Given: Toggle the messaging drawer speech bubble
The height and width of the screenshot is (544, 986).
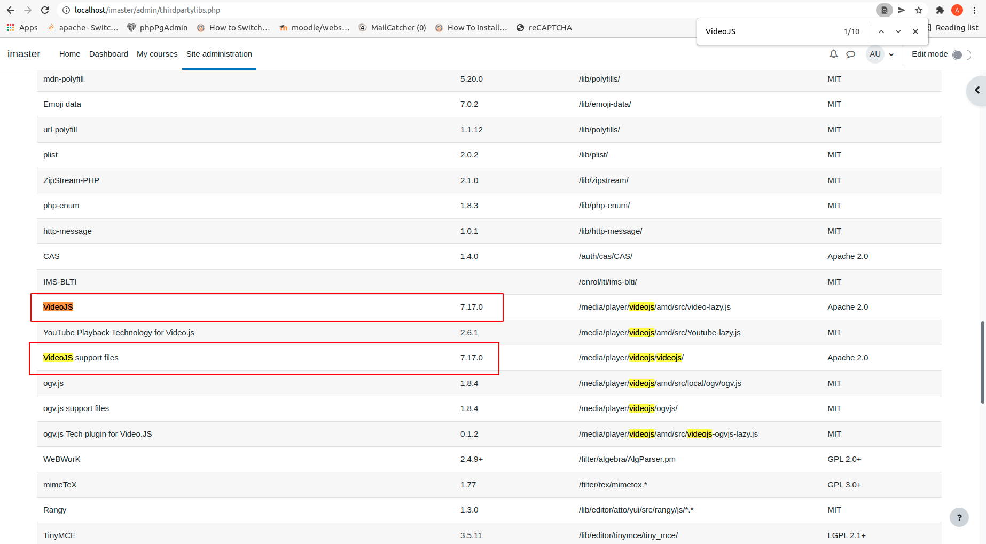Looking at the screenshot, I should 851,54.
